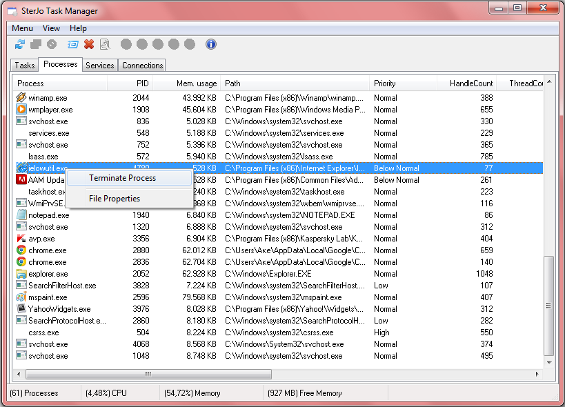Choose Terminate Process from context menu
The width and height of the screenshot is (565, 407).
[x=129, y=178]
